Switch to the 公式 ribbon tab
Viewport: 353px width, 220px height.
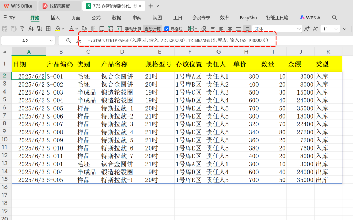point(96,18)
